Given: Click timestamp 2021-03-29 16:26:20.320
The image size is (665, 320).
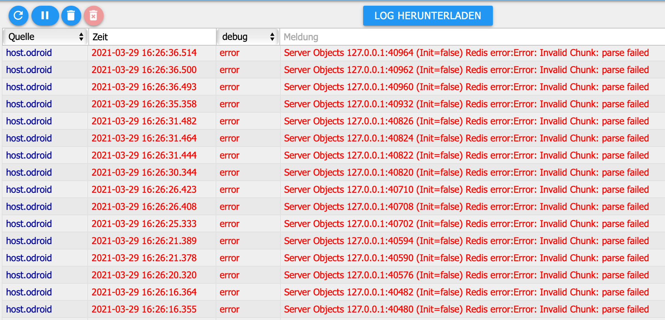Looking at the screenshot, I should click(144, 275).
